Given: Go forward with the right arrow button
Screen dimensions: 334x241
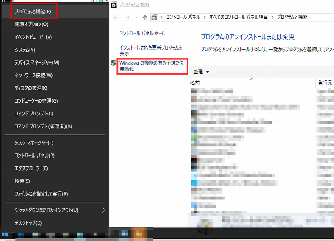Looking at the screenshot, I should (x=127, y=18).
